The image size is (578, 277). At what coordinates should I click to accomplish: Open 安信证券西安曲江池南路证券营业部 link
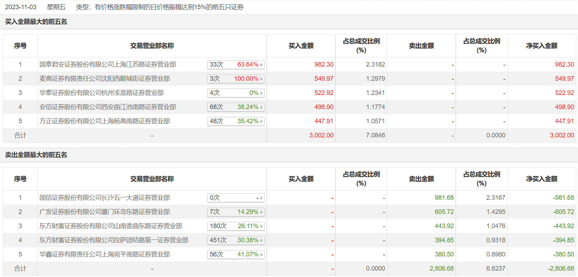[x=108, y=107]
